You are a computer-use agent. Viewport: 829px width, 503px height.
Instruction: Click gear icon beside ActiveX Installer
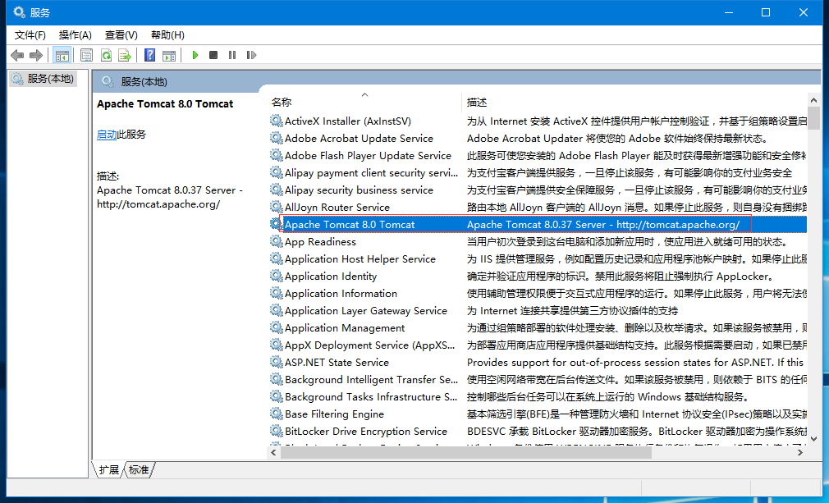(x=276, y=121)
